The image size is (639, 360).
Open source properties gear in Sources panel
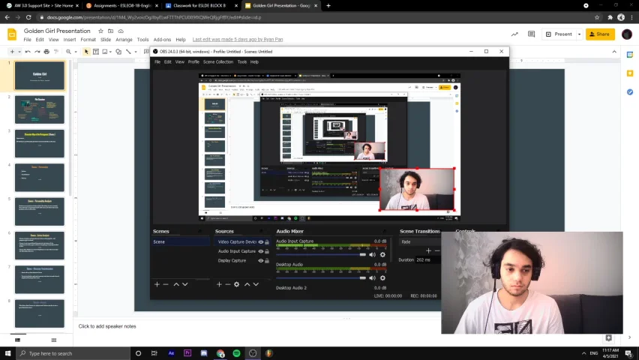coord(237,284)
